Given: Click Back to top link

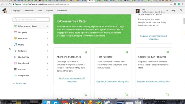Looking at the screenshot, I should click(20, 83).
